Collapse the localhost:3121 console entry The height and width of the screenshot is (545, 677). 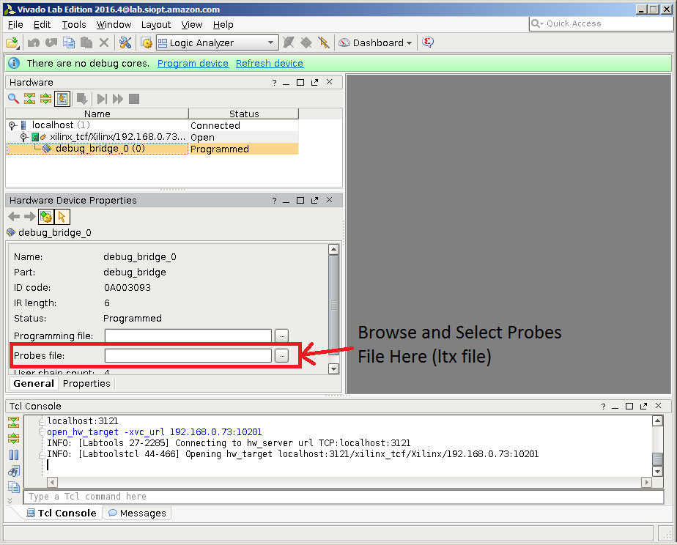[42, 420]
